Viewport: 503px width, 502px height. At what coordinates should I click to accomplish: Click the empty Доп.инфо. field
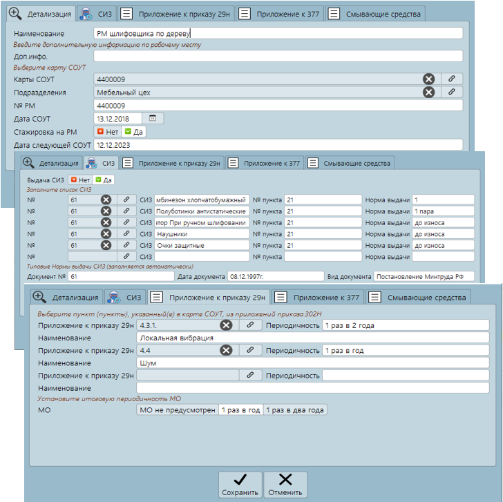pos(278,56)
